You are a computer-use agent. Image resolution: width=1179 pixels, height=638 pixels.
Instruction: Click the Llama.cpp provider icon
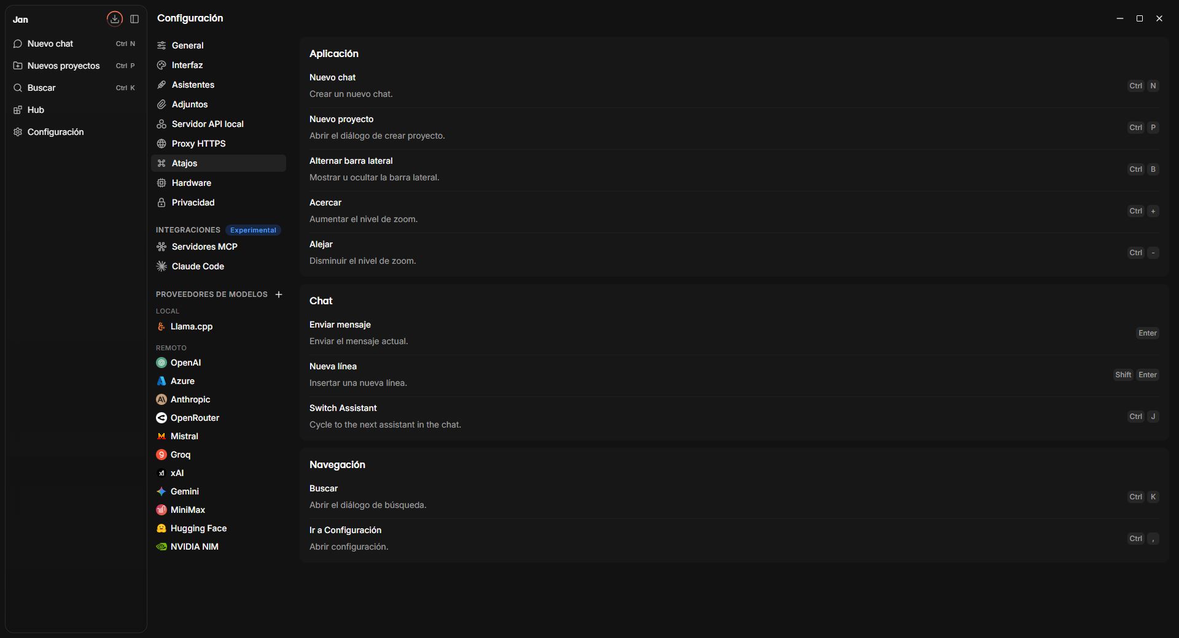pyautogui.click(x=161, y=326)
